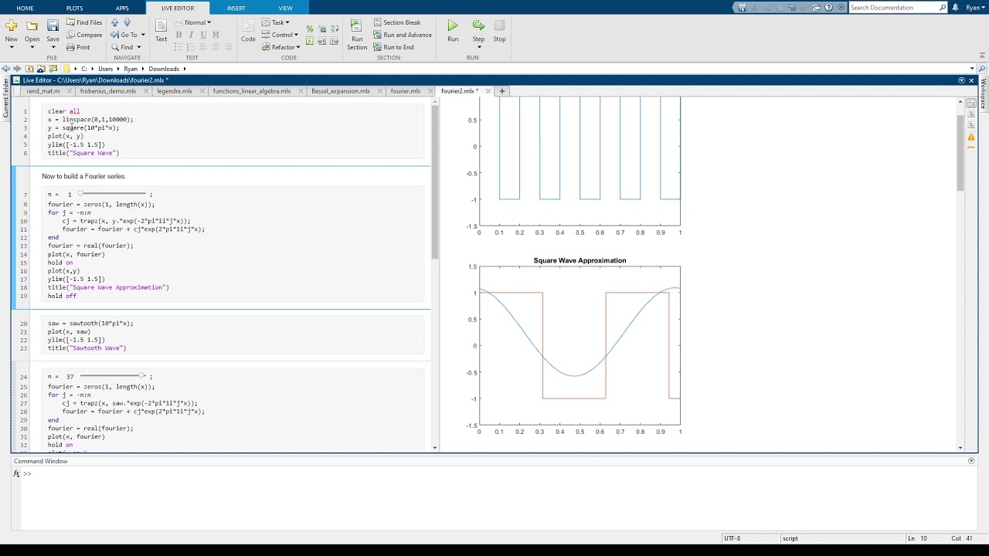Click the Open folder icon

(32, 25)
